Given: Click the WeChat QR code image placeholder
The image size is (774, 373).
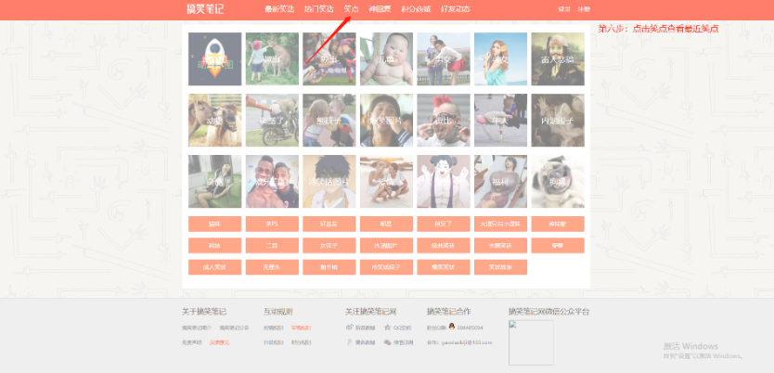Looking at the screenshot, I should 530,342.
